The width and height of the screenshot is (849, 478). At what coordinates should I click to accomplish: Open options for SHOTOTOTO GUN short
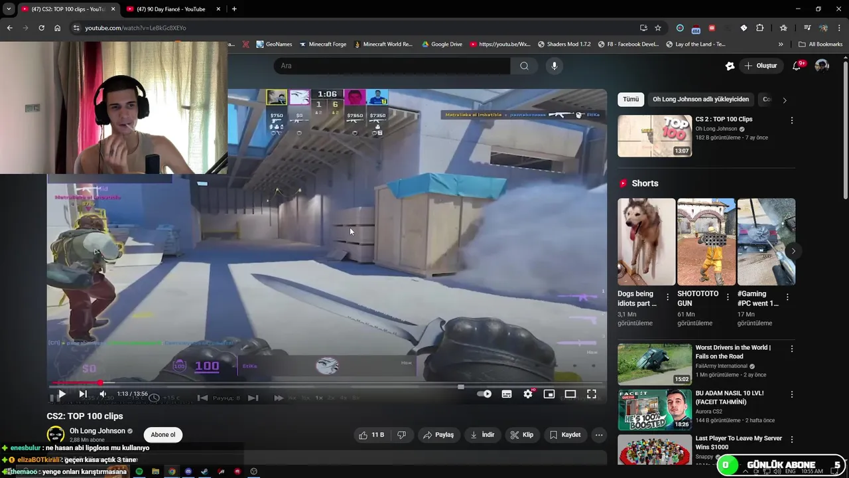728,297
